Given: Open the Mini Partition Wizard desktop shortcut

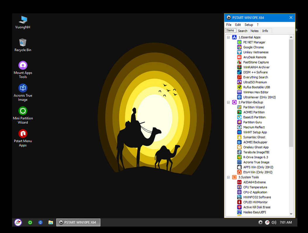Looking at the screenshot, I should tap(23, 115).
